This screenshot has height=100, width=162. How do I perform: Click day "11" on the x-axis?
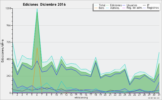point(61,95)
